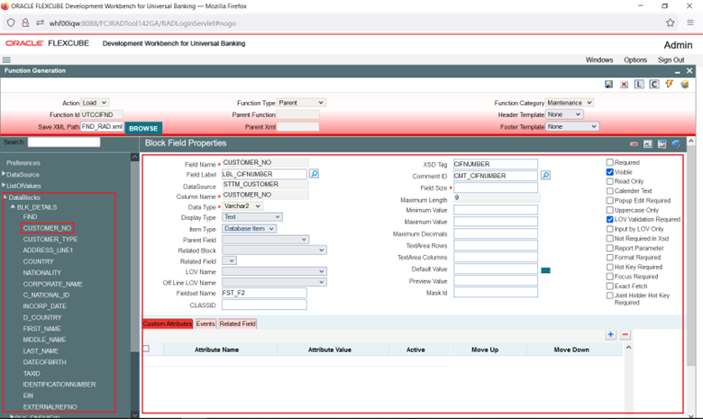Open Field Label lookup magnifier
The width and height of the screenshot is (703, 419).
(x=315, y=173)
